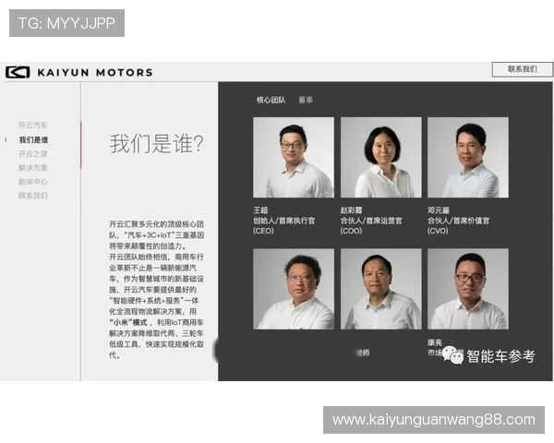Image resolution: width=554 pixels, height=443 pixels.
Task: Click the portrait photo of 赵彩霞
Action: pos(380,157)
